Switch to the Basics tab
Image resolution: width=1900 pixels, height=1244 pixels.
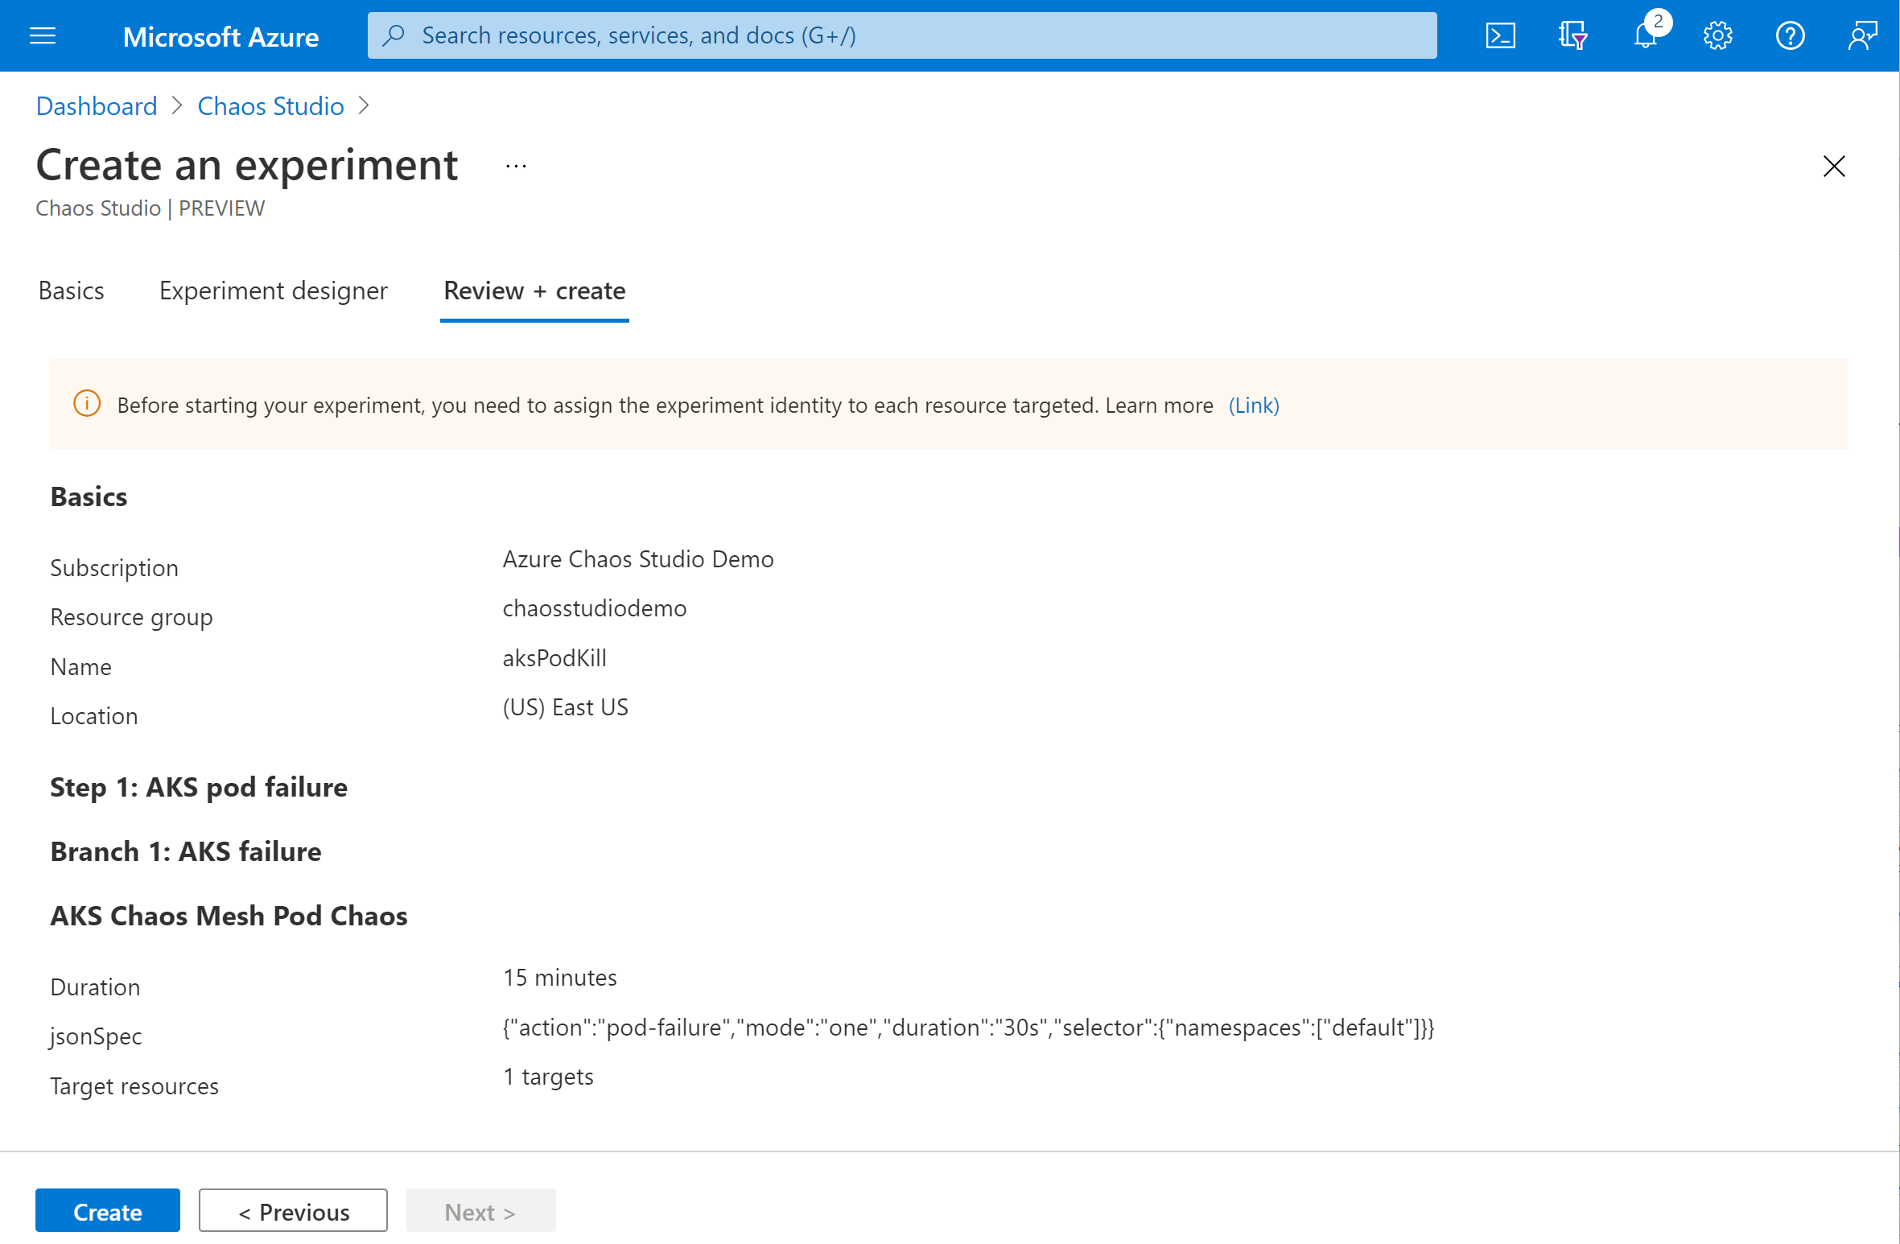tap(71, 290)
